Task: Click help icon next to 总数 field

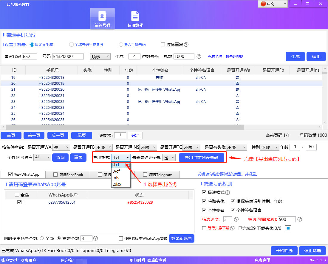Action: coord(198,56)
